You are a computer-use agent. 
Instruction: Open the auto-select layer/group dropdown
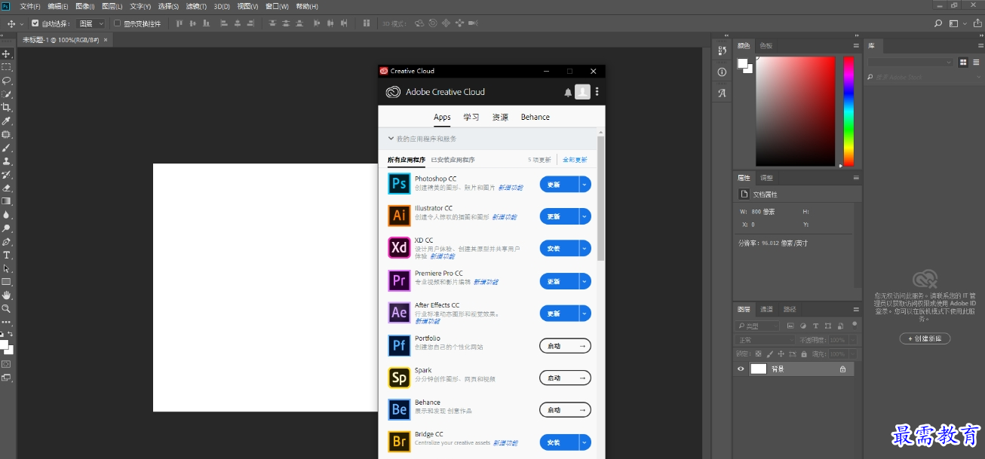pos(91,23)
